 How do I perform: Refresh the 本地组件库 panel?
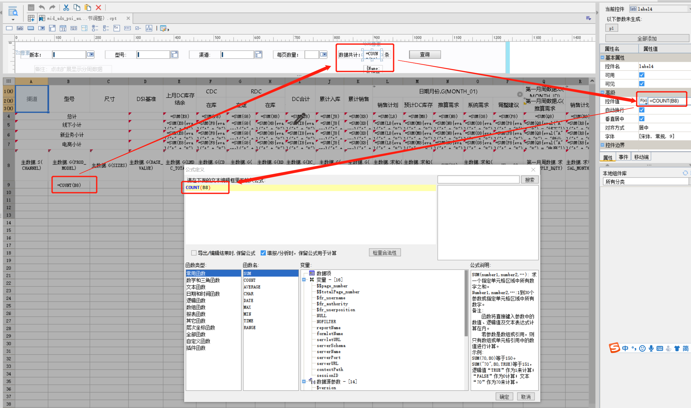pos(685,173)
